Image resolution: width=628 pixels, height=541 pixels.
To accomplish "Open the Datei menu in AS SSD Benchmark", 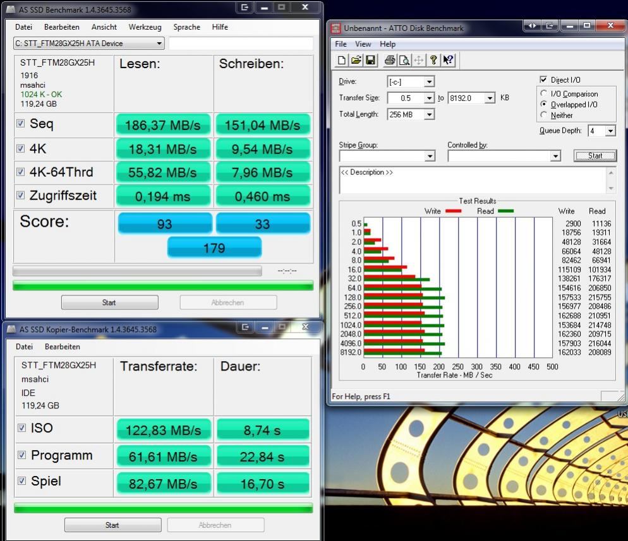I will (23, 27).
